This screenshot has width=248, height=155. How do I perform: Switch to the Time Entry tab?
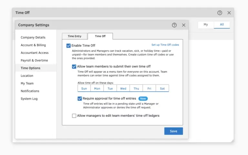click(x=74, y=36)
